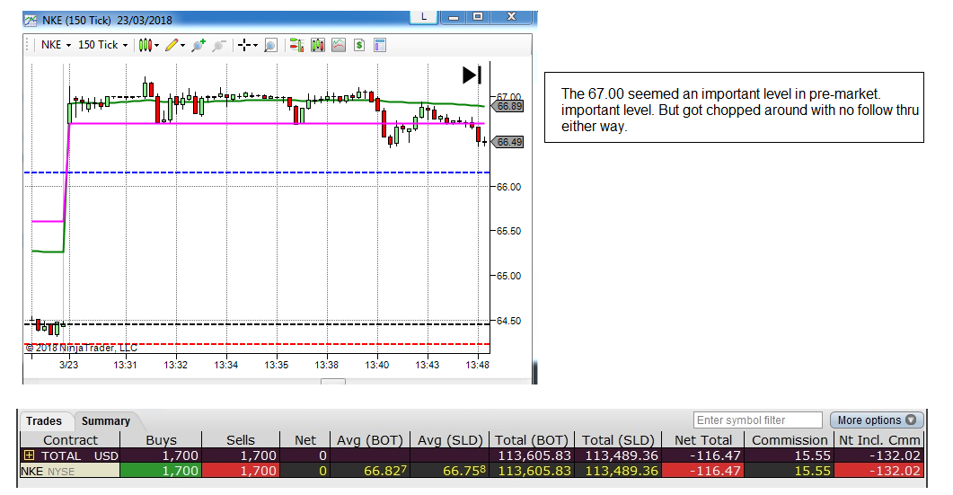
Task: Toggle the Chart Trader icon
Action: (296, 45)
